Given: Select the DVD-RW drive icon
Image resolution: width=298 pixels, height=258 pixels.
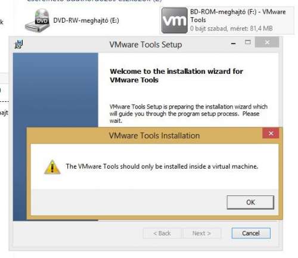Looking at the screenshot, I should coord(38,20).
